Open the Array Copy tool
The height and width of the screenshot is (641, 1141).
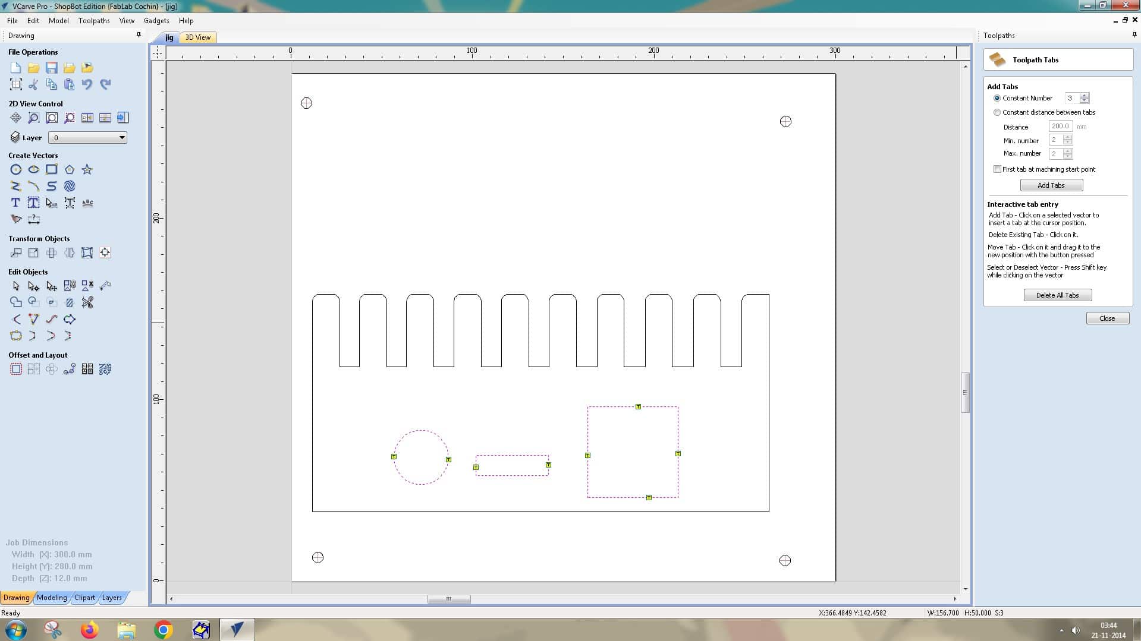coord(34,369)
